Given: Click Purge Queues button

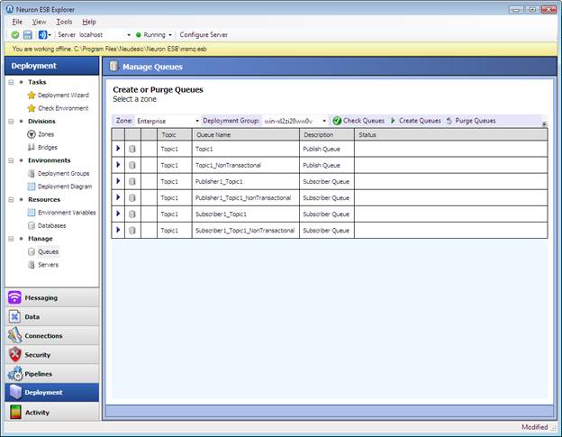Looking at the screenshot, I should click(471, 121).
